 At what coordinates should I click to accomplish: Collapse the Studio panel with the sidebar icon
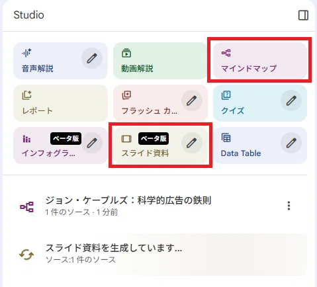point(303,15)
